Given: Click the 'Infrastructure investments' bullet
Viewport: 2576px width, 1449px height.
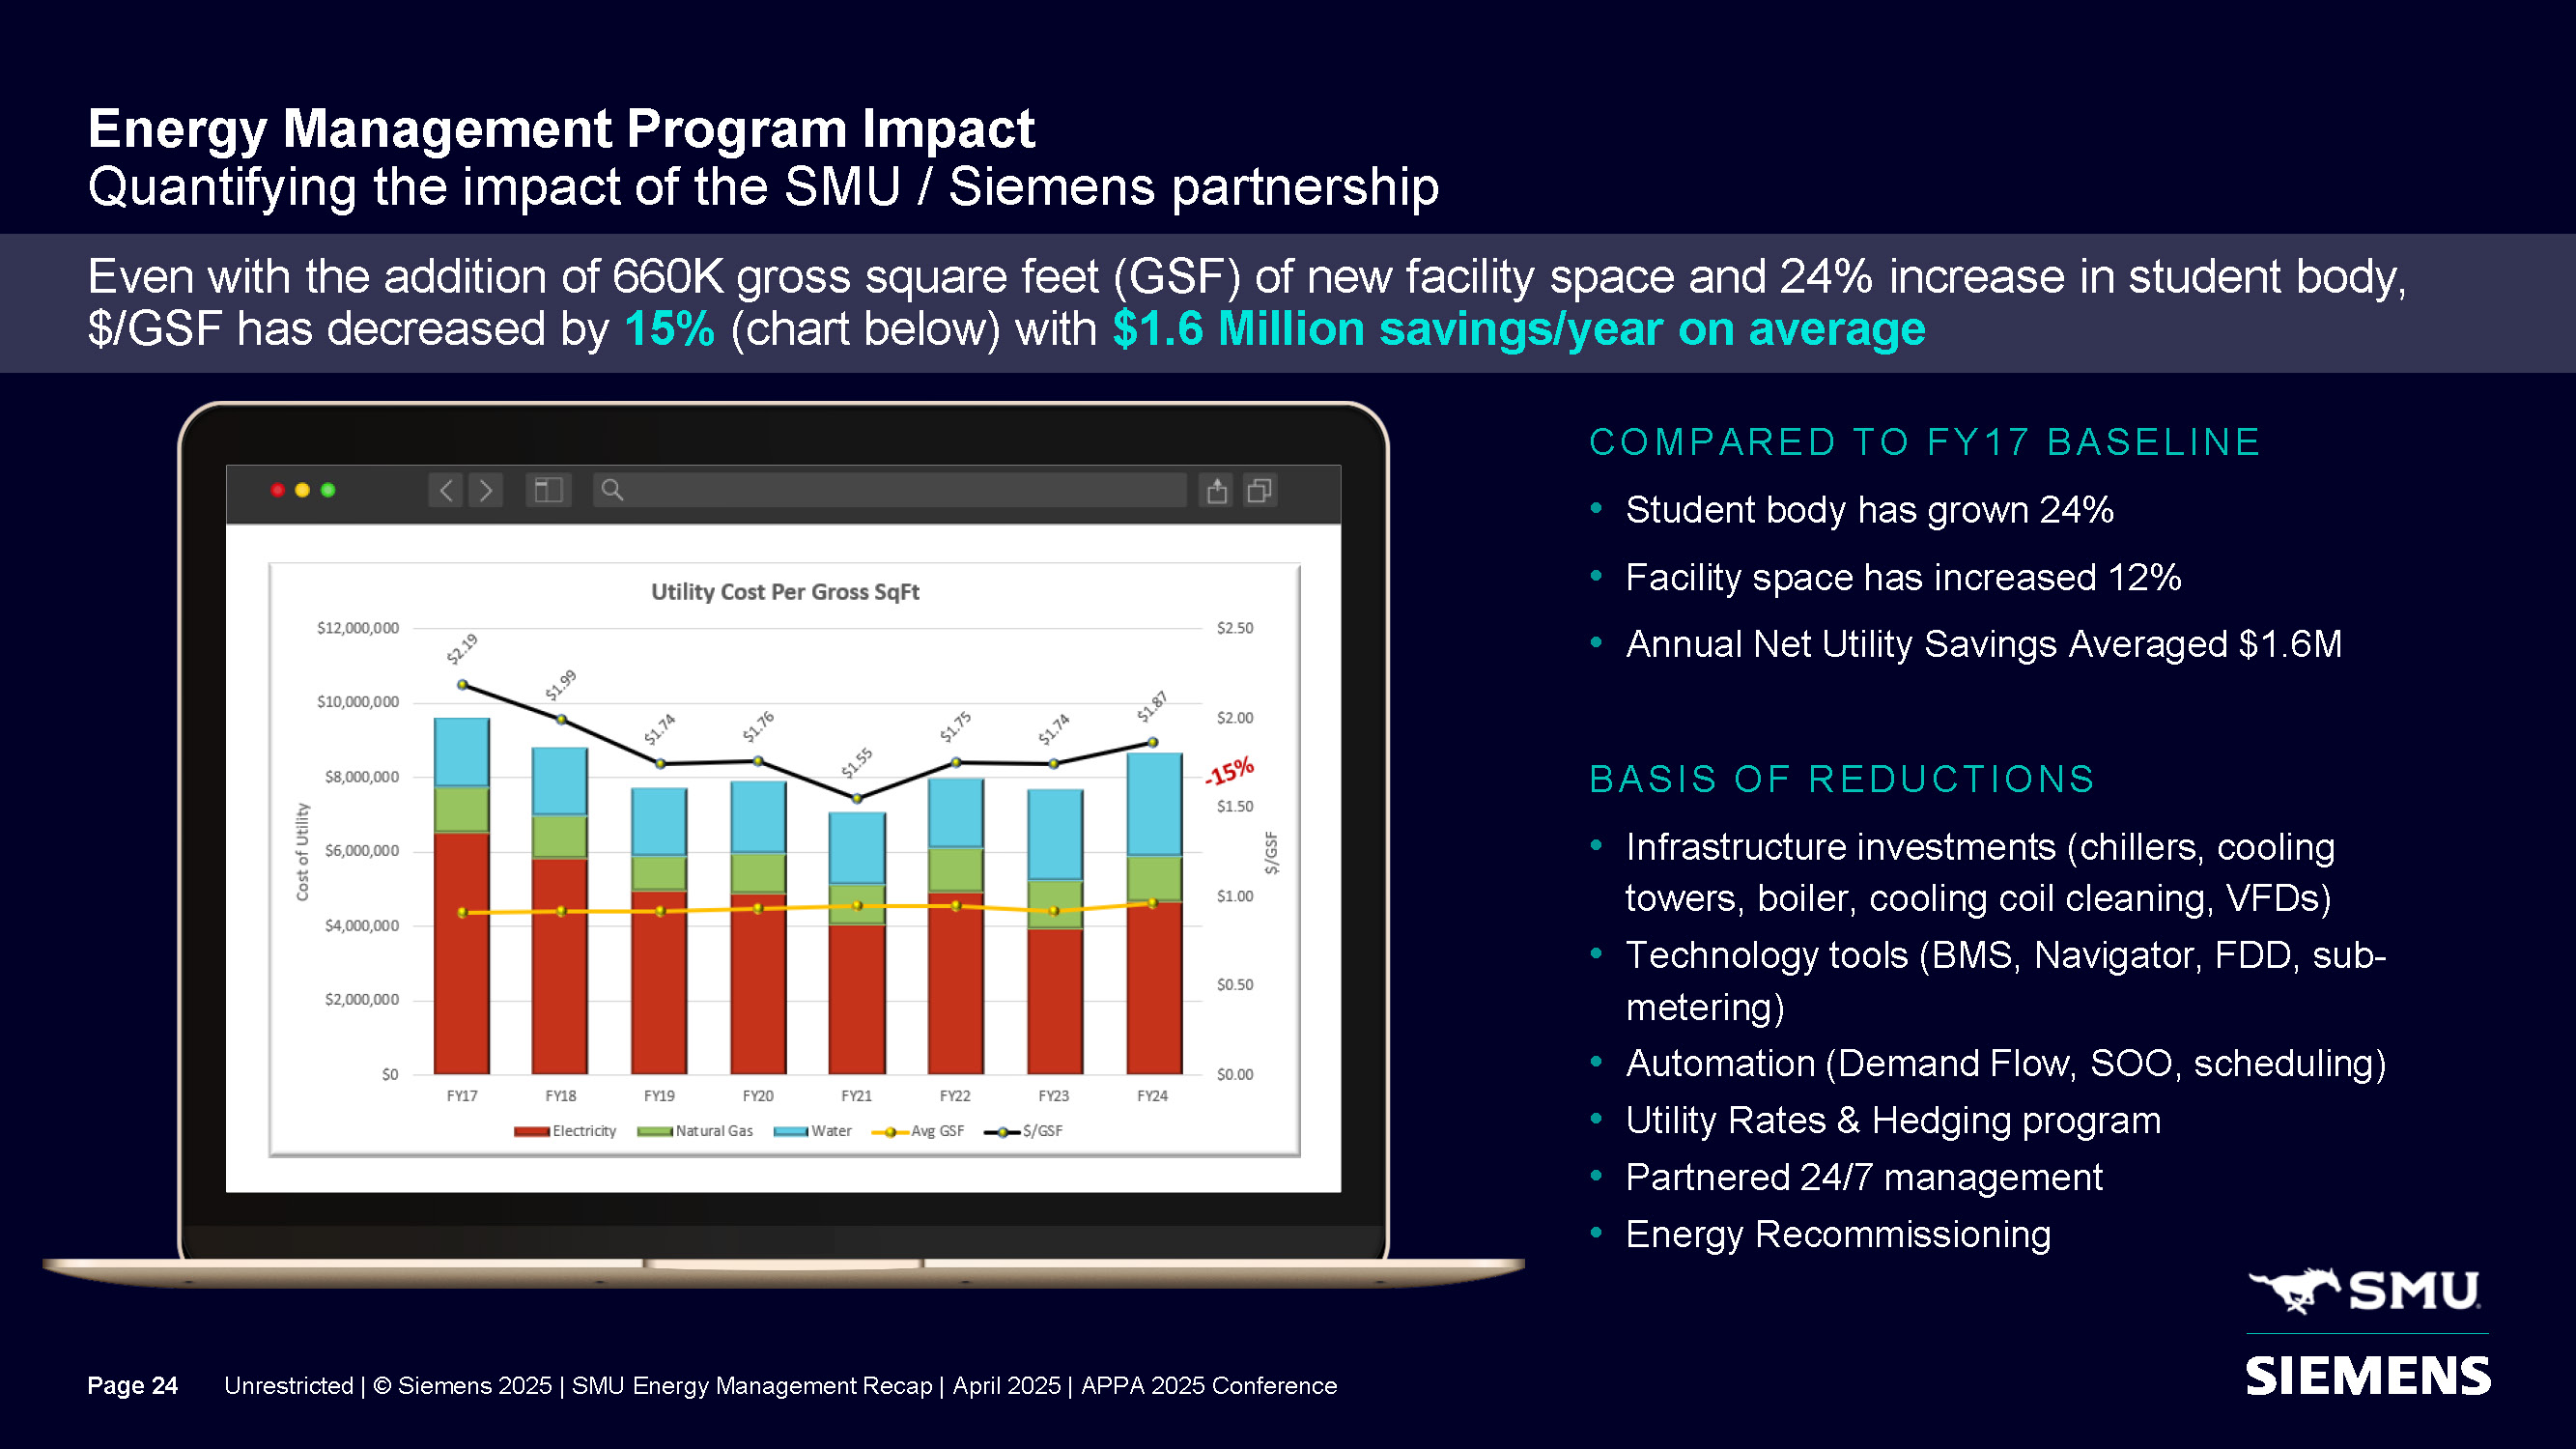Looking at the screenshot, I should tap(1980, 872).
